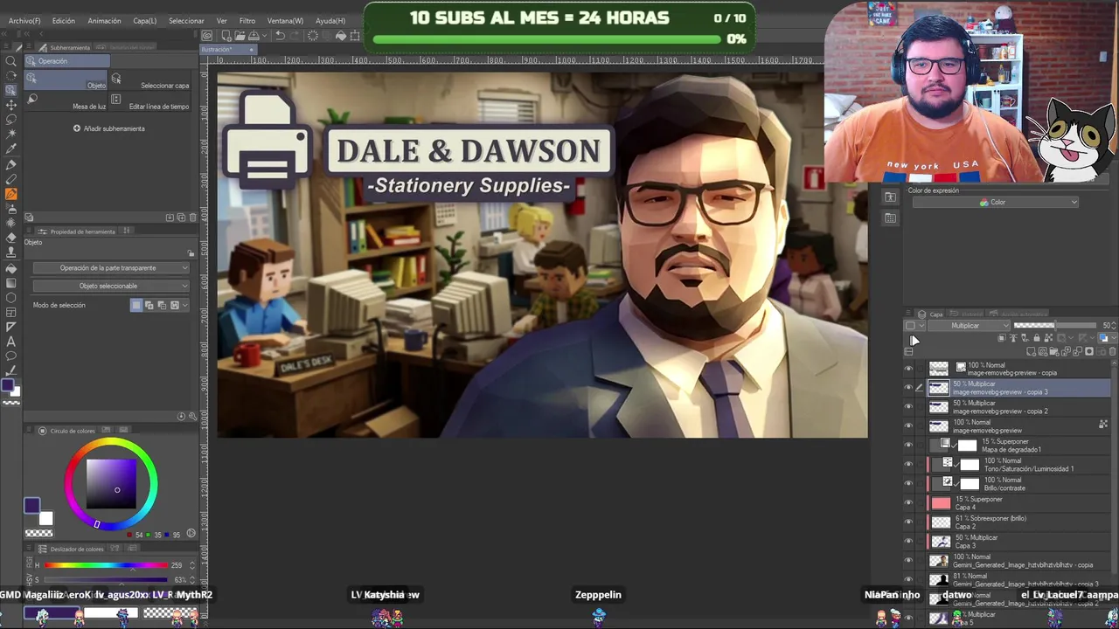
Task: Open the Edición menu
Action: tap(64, 20)
